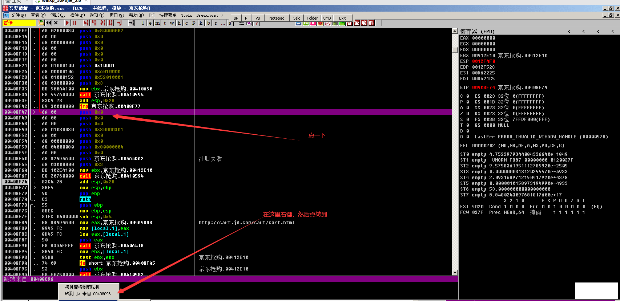The width and height of the screenshot is (620, 301).
Task: Open debugging options list icon
Action: pyautogui.click(x=242, y=23)
